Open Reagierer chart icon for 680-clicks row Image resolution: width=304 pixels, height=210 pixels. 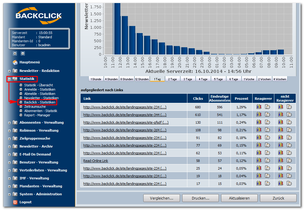pyautogui.click(x=259, y=107)
